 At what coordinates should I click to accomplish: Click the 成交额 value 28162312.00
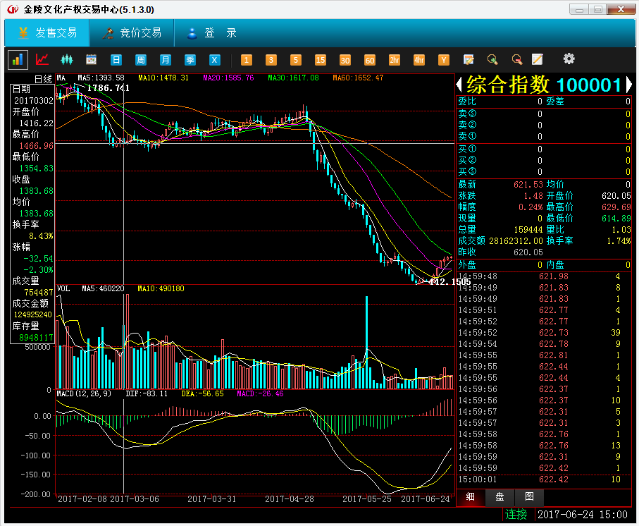pos(516,240)
